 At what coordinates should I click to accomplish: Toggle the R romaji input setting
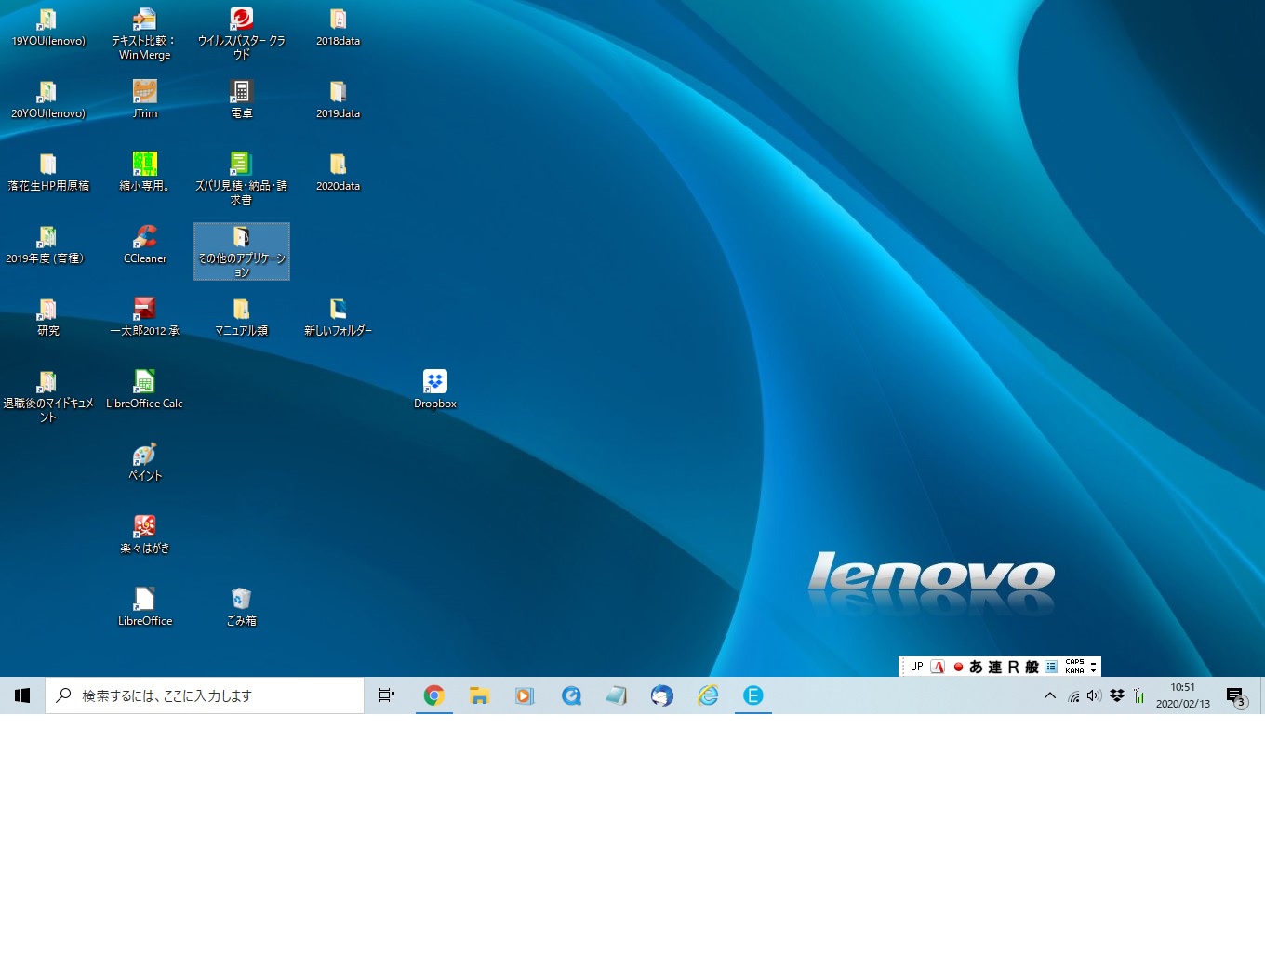[1013, 667]
